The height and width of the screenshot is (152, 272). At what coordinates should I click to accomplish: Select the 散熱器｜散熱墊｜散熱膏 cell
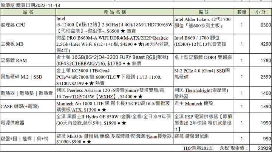pos(28,93)
